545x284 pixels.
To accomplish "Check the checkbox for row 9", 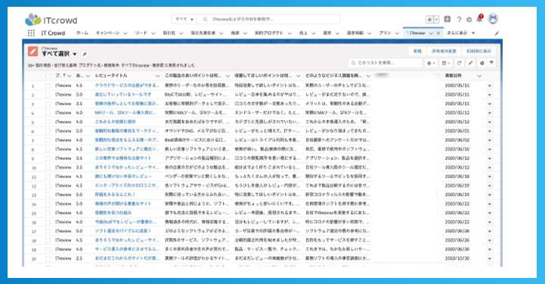I will pos(48,159).
